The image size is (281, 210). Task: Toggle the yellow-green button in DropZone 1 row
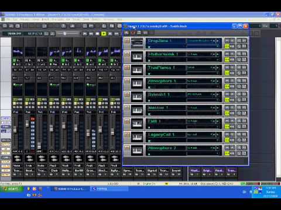point(227,46)
